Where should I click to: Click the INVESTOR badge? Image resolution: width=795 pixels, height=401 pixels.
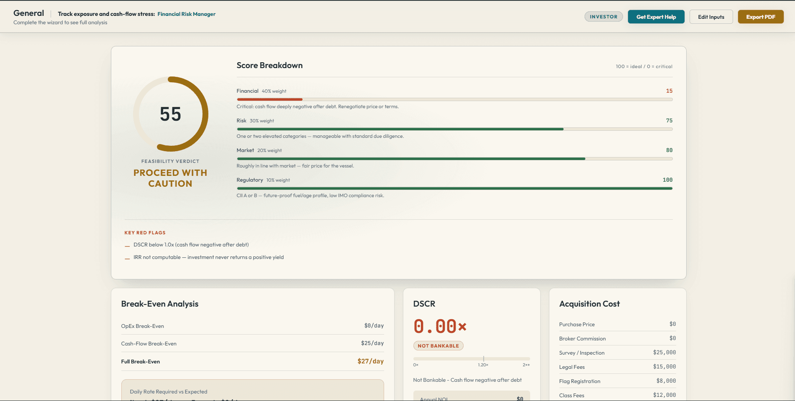[603, 17]
